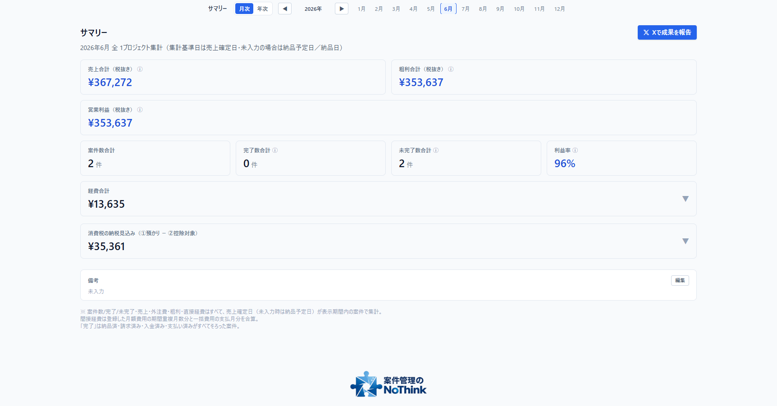Select the 1月 tab
The width and height of the screenshot is (777, 406).
pyautogui.click(x=361, y=9)
